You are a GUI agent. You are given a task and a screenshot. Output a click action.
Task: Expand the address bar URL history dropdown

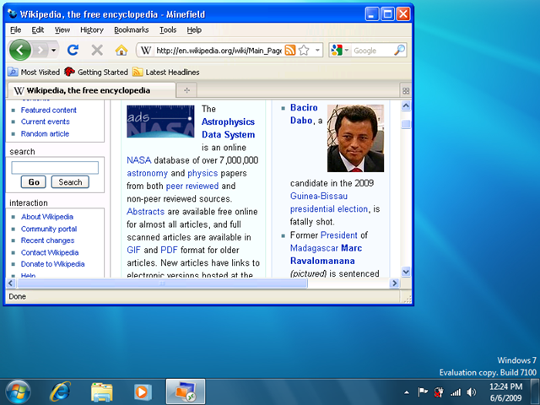(x=318, y=51)
